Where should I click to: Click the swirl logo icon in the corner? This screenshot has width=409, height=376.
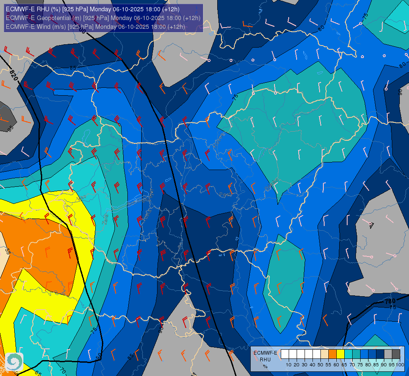coord(14,361)
